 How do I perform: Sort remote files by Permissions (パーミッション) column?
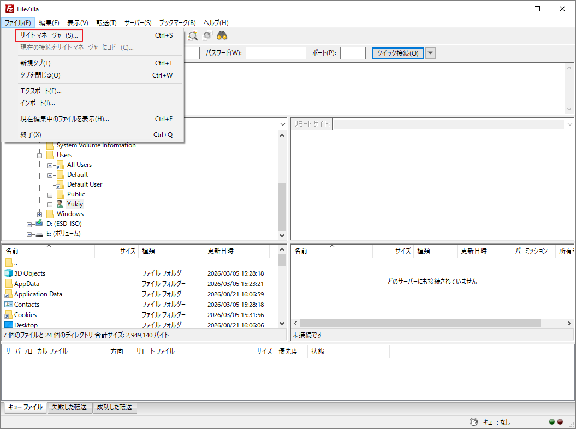pos(533,251)
